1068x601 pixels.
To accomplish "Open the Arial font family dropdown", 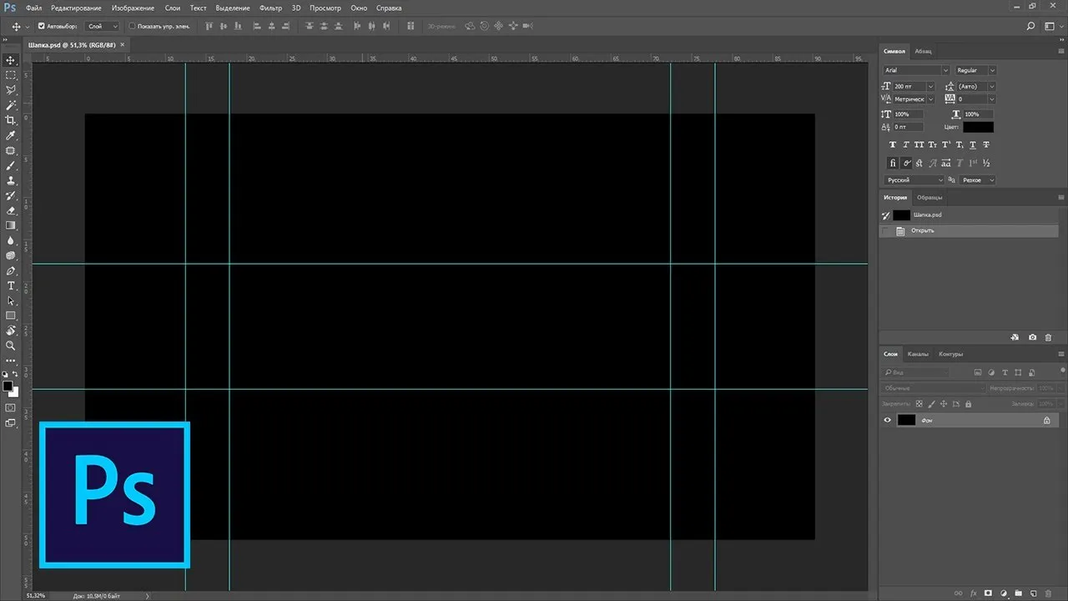I will [x=915, y=70].
